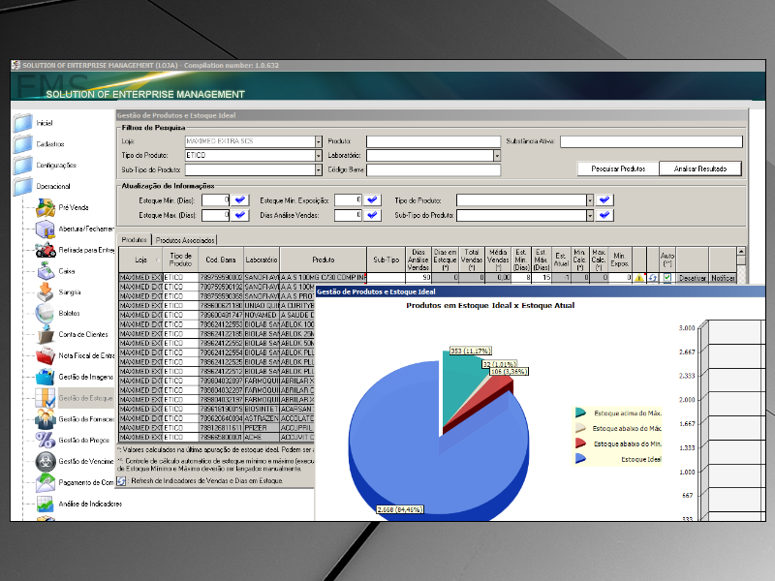Open the Boletos printer icon

pos(46,313)
